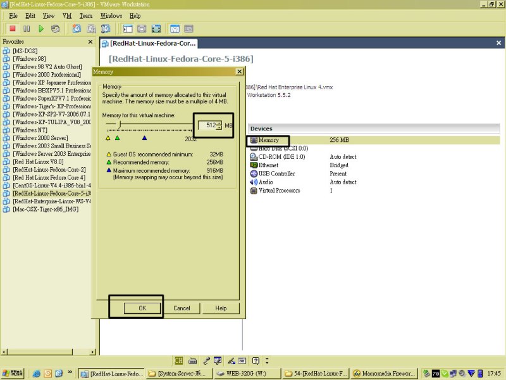Click the Full Screen mode toolbar icon

(x=156, y=28)
